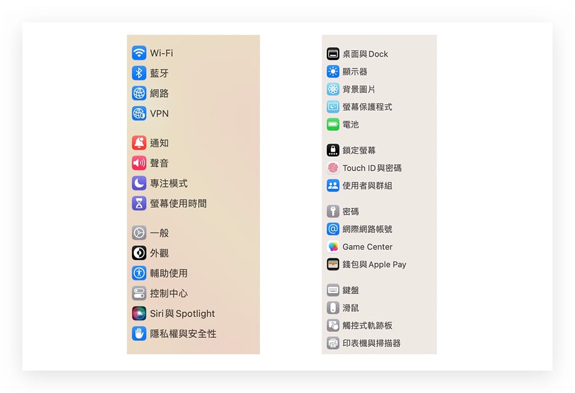The image size is (575, 393).
Task: Click the 觸控式軌跡板 trackpad icon
Action: [x=333, y=326]
